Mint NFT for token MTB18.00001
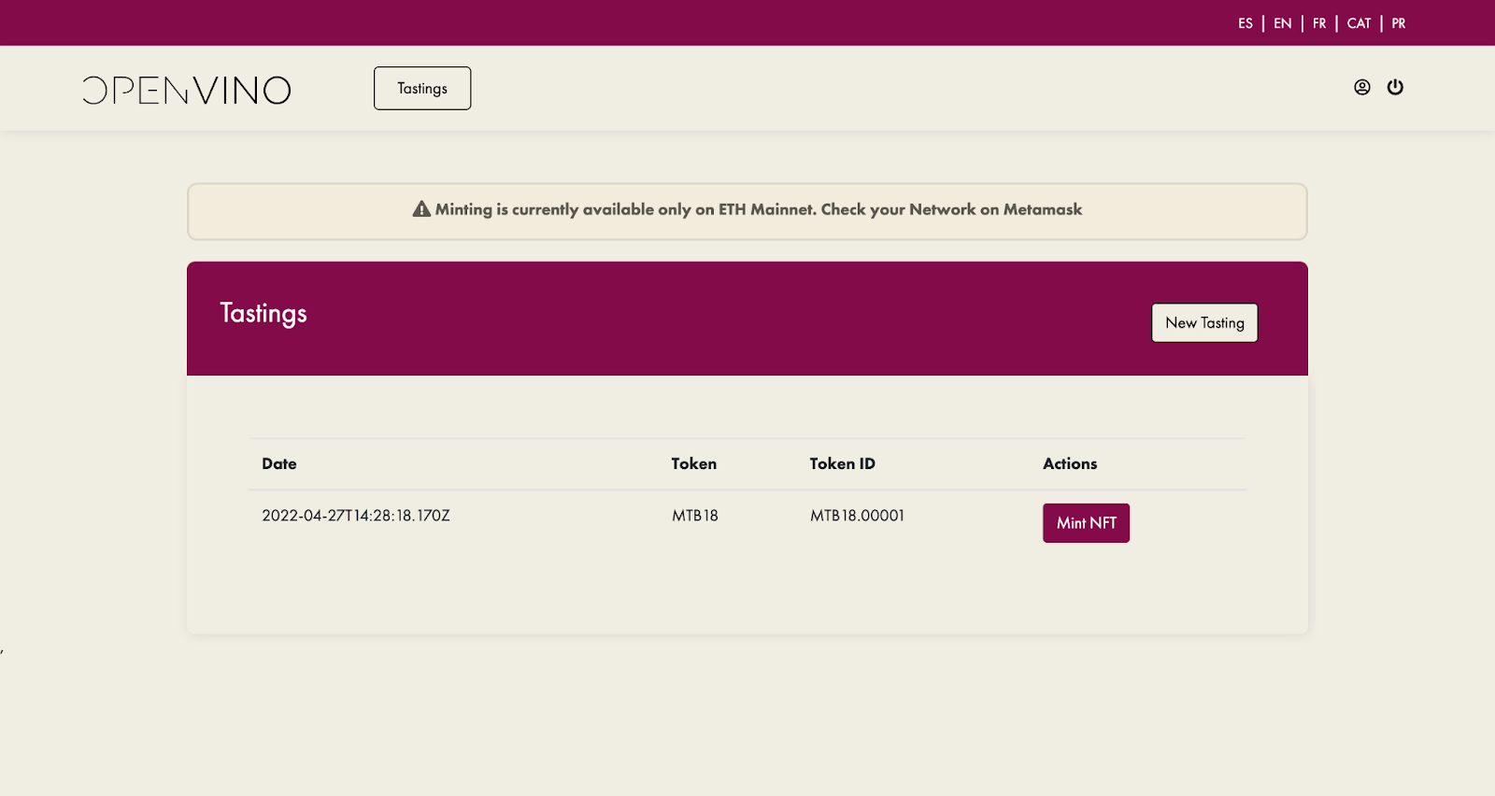 coord(1086,523)
